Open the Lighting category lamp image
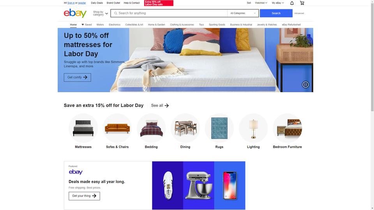The height and width of the screenshot is (210, 374). 253,128
